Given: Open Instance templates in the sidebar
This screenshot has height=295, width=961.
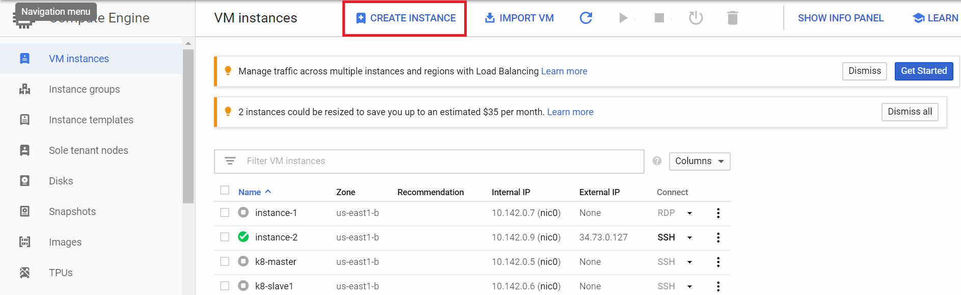Looking at the screenshot, I should point(91,120).
